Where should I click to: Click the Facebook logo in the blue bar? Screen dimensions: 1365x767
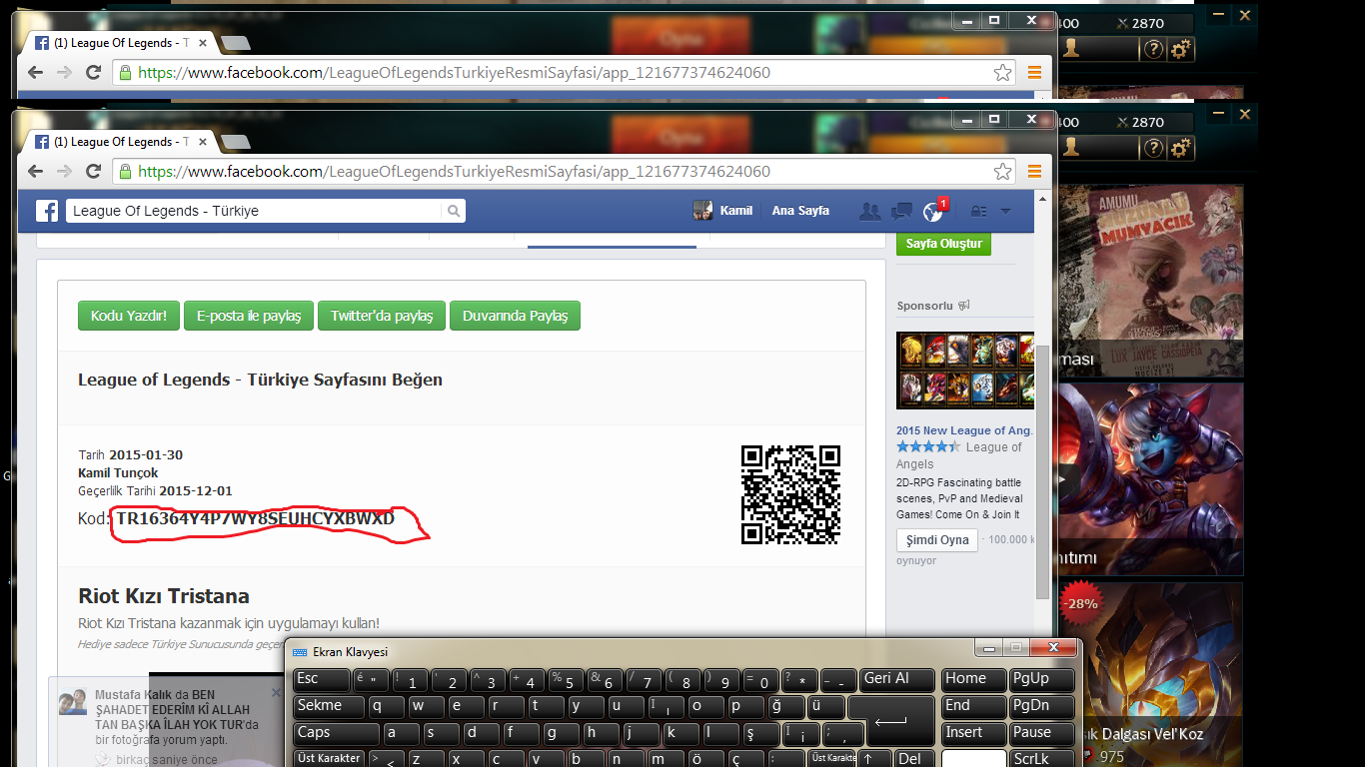(x=47, y=211)
